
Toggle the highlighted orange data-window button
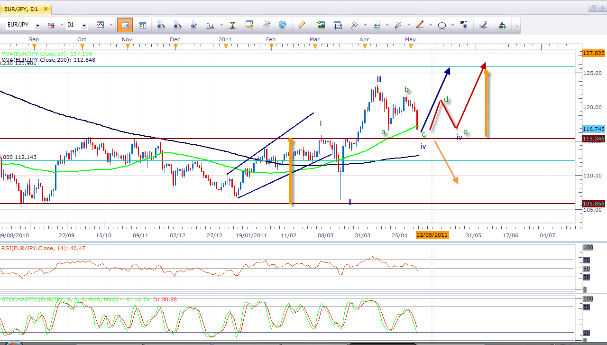click(125, 25)
